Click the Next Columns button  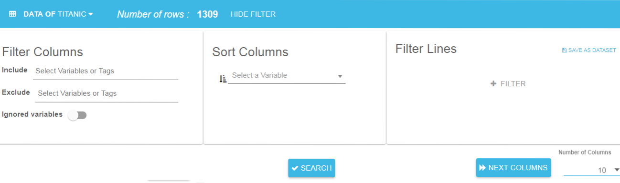tap(513, 168)
